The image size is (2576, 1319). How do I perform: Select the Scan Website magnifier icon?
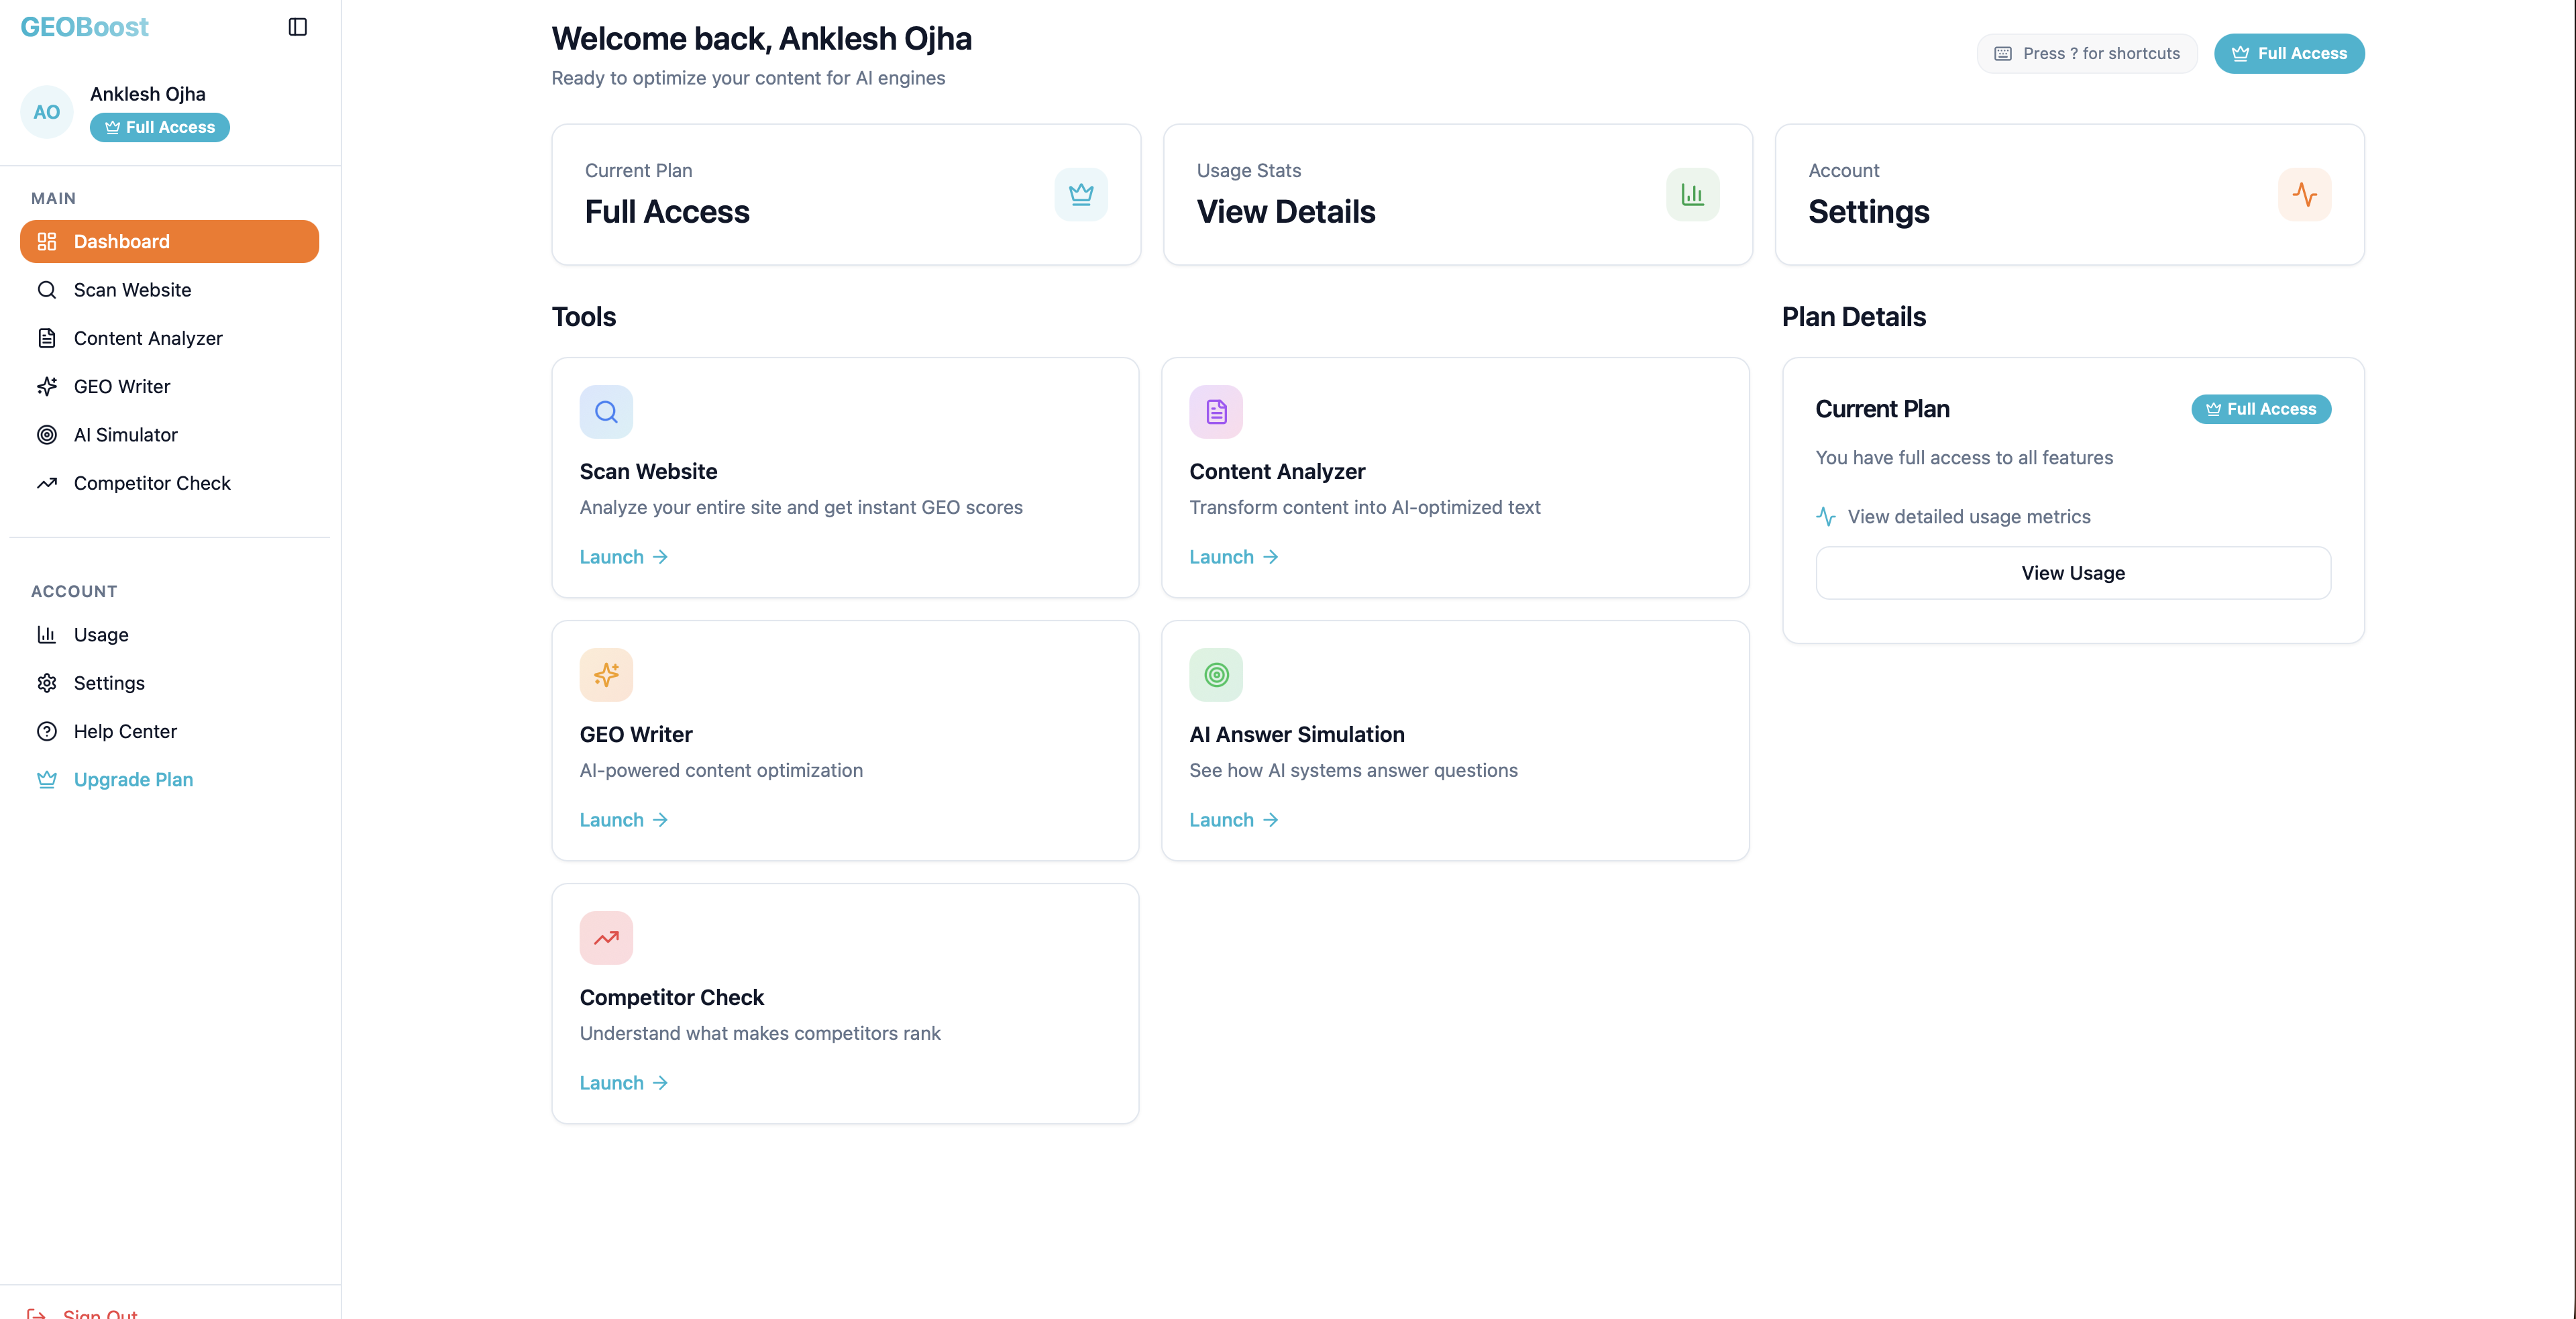[606, 411]
